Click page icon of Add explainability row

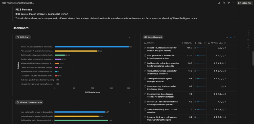145,79
